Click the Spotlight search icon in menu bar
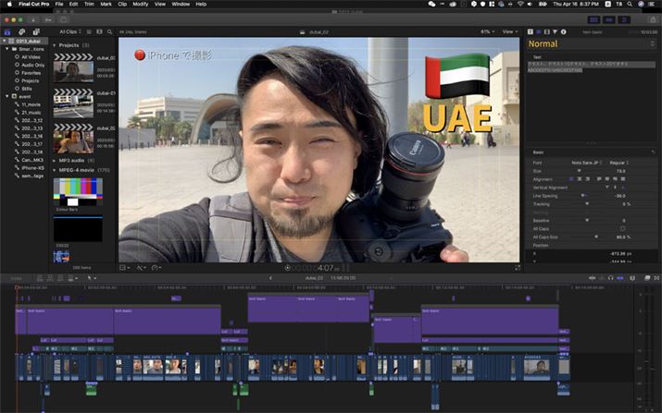The width and height of the screenshot is (662, 413). (630, 4)
